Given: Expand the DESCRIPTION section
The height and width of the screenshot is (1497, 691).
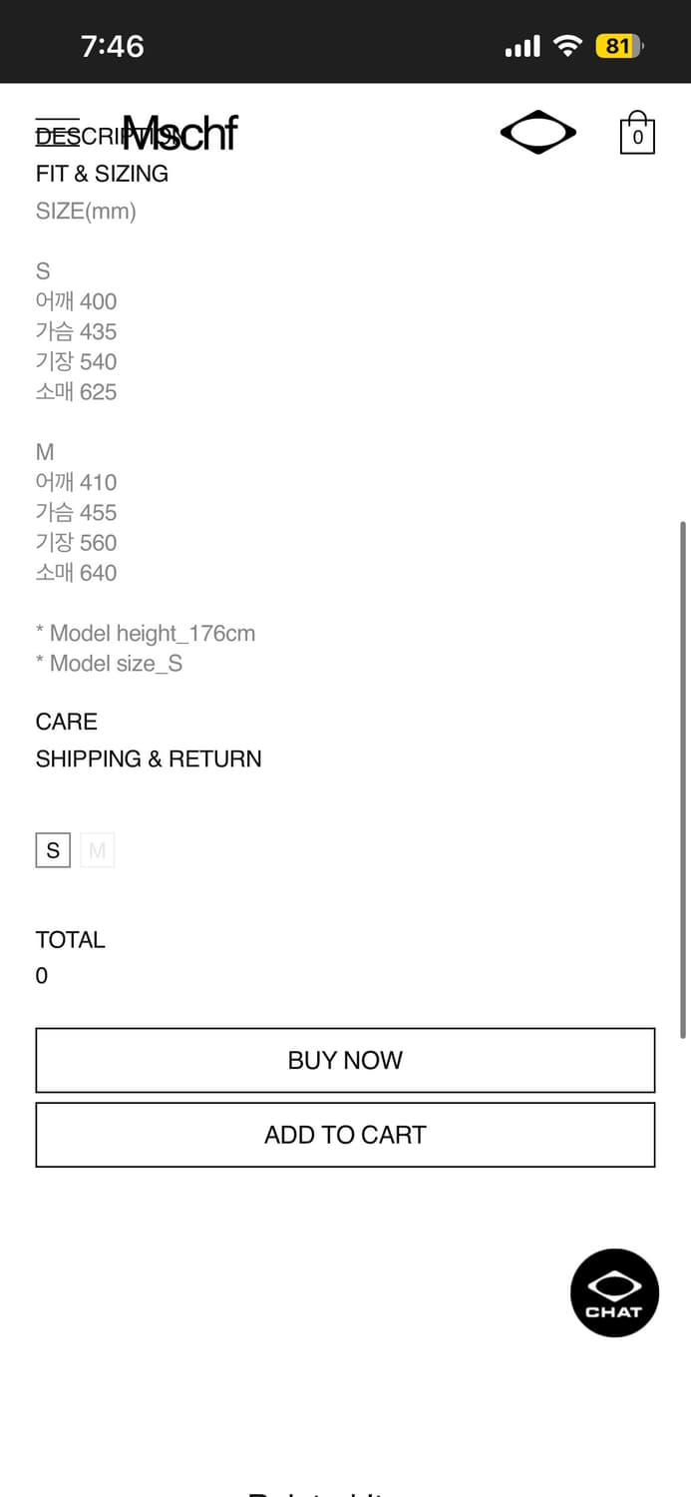Looking at the screenshot, I should [100, 137].
